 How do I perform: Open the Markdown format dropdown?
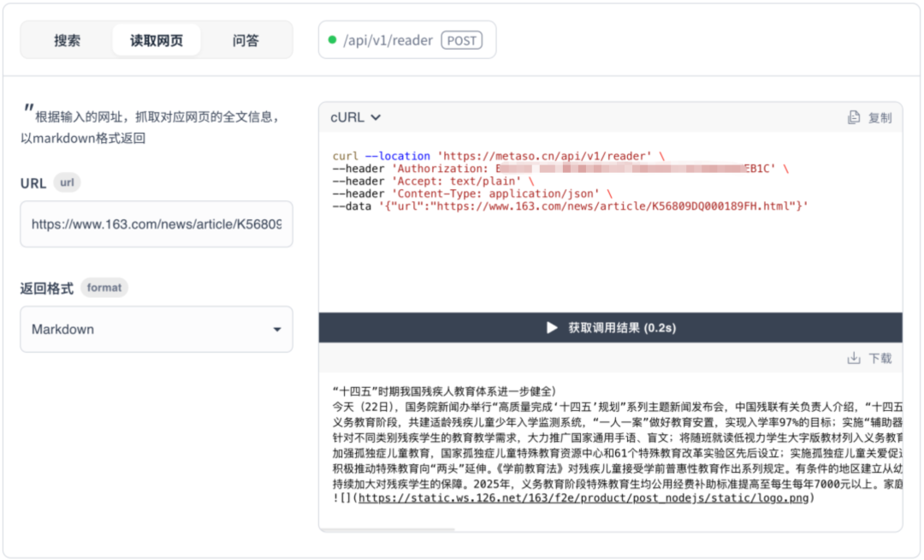click(x=157, y=329)
